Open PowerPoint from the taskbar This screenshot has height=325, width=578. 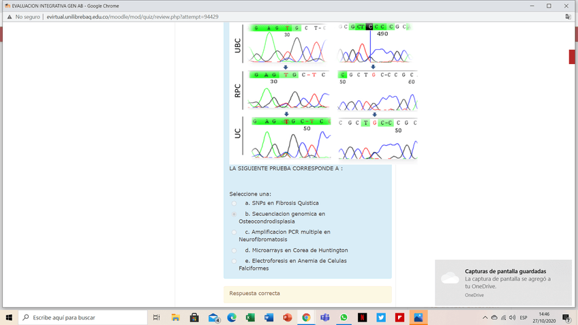tap(288, 318)
